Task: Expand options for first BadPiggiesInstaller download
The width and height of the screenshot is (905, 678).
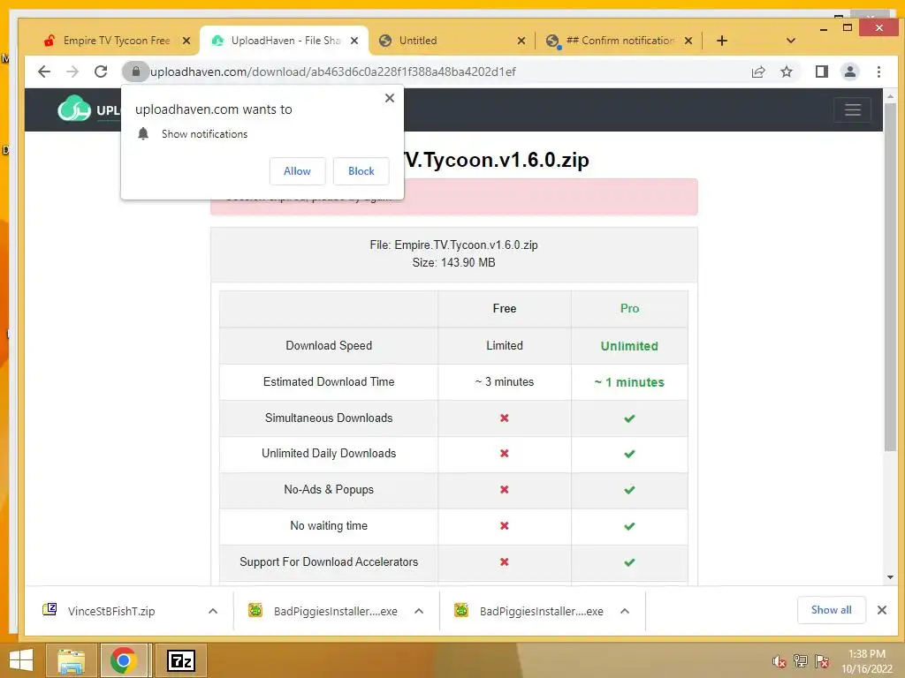Action: click(x=419, y=611)
